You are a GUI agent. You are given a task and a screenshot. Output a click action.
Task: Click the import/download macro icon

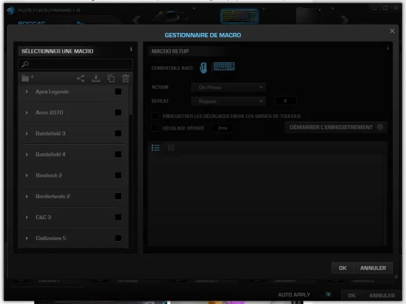(96, 78)
